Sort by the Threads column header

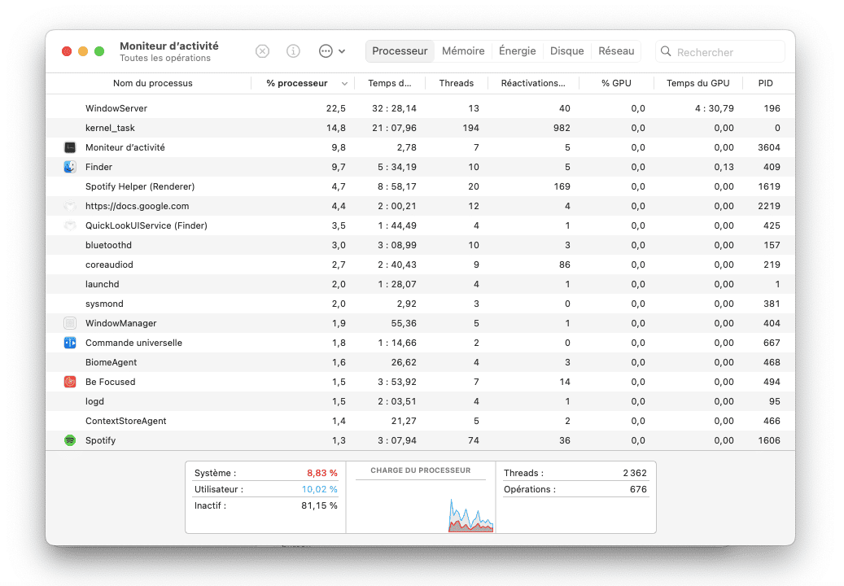(457, 83)
